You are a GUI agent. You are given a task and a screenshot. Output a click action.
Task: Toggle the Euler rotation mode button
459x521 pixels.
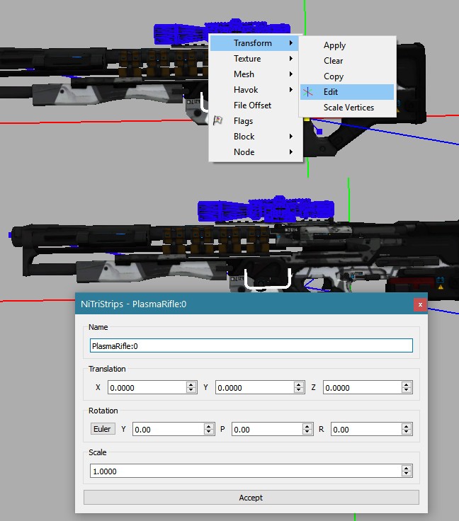click(102, 429)
